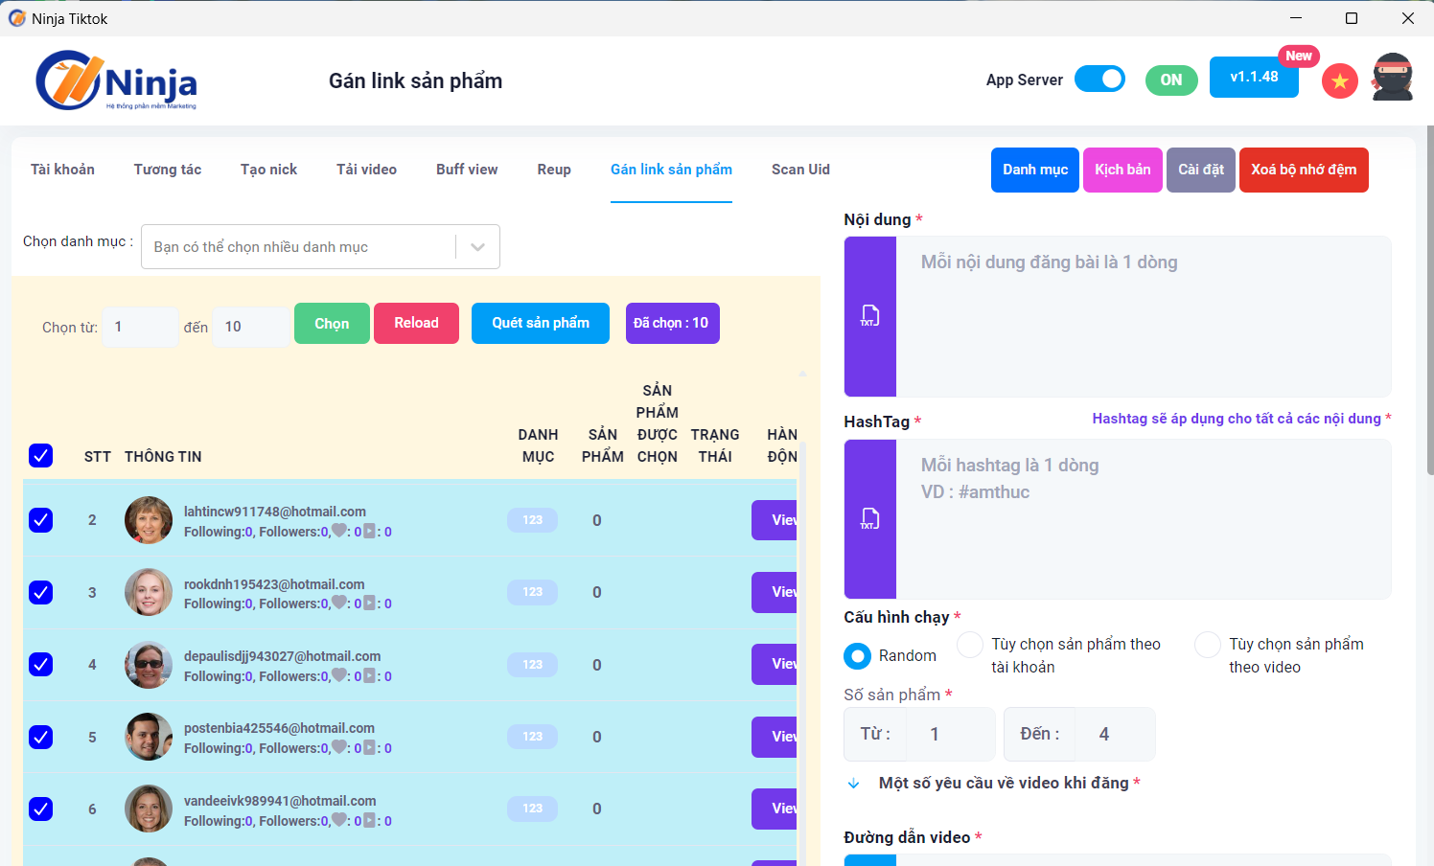Image resolution: width=1434 pixels, height=866 pixels.
Task: Click the Ninja logo in header
Action: [117, 80]
